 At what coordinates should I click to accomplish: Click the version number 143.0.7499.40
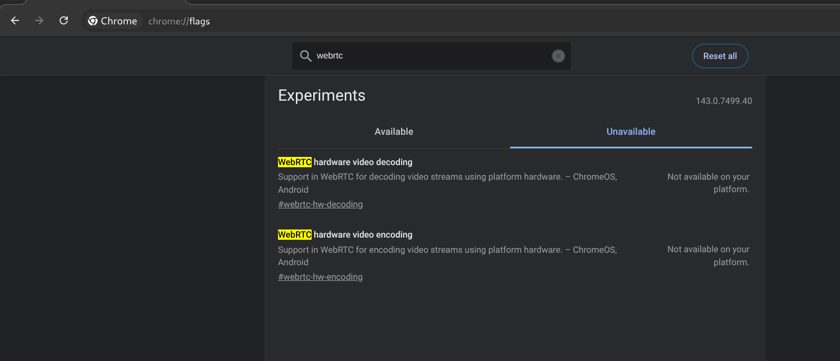point(723,101)
